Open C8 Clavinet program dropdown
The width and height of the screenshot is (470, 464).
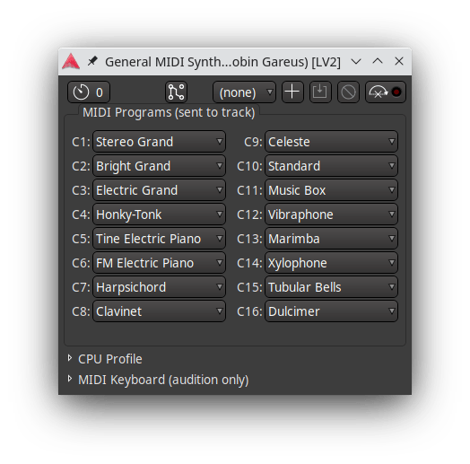pos(159,311)
